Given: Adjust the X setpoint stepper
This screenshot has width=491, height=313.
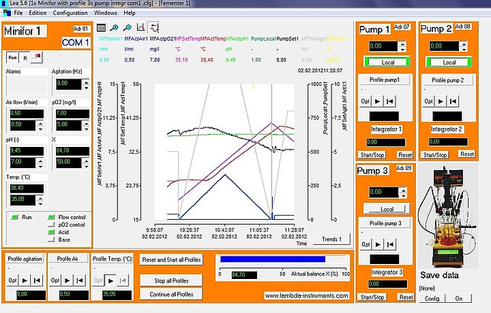Looking at the screenshot, I should coord(86,163).
